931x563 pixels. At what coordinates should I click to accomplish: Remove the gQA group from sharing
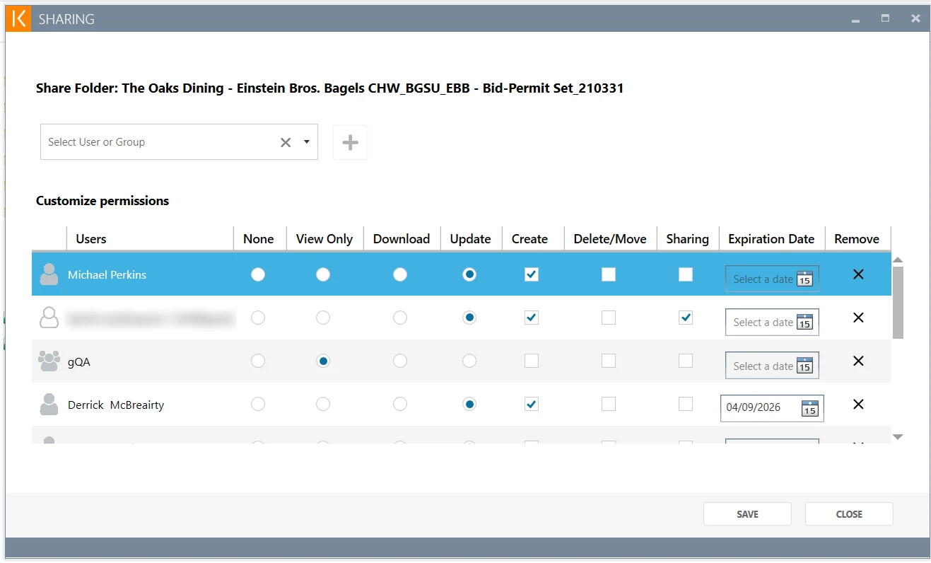coord(858,361)
